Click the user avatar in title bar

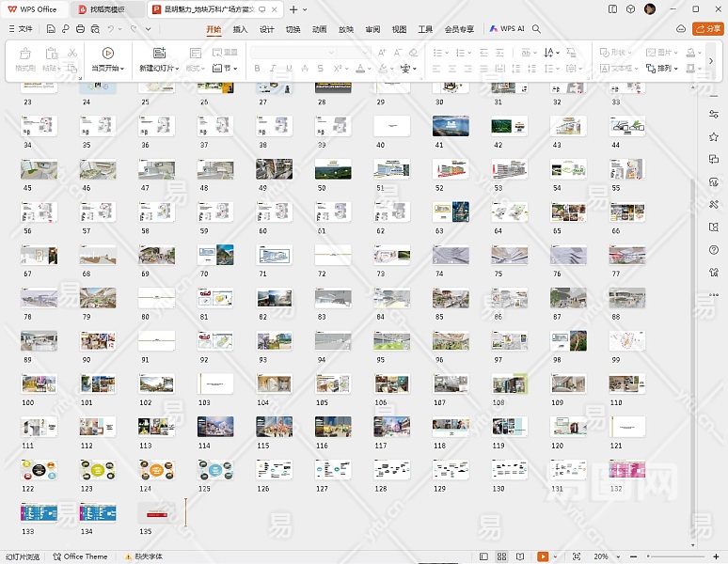(x=650, y=8)
